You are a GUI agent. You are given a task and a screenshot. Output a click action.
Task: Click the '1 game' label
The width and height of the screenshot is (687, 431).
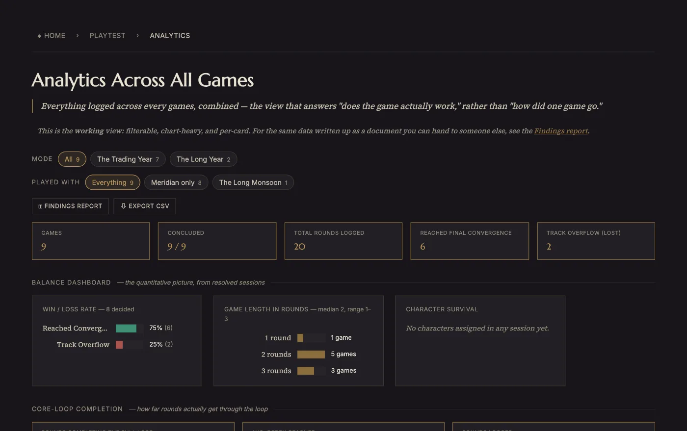pyautogui.click(x=341, y=338)
